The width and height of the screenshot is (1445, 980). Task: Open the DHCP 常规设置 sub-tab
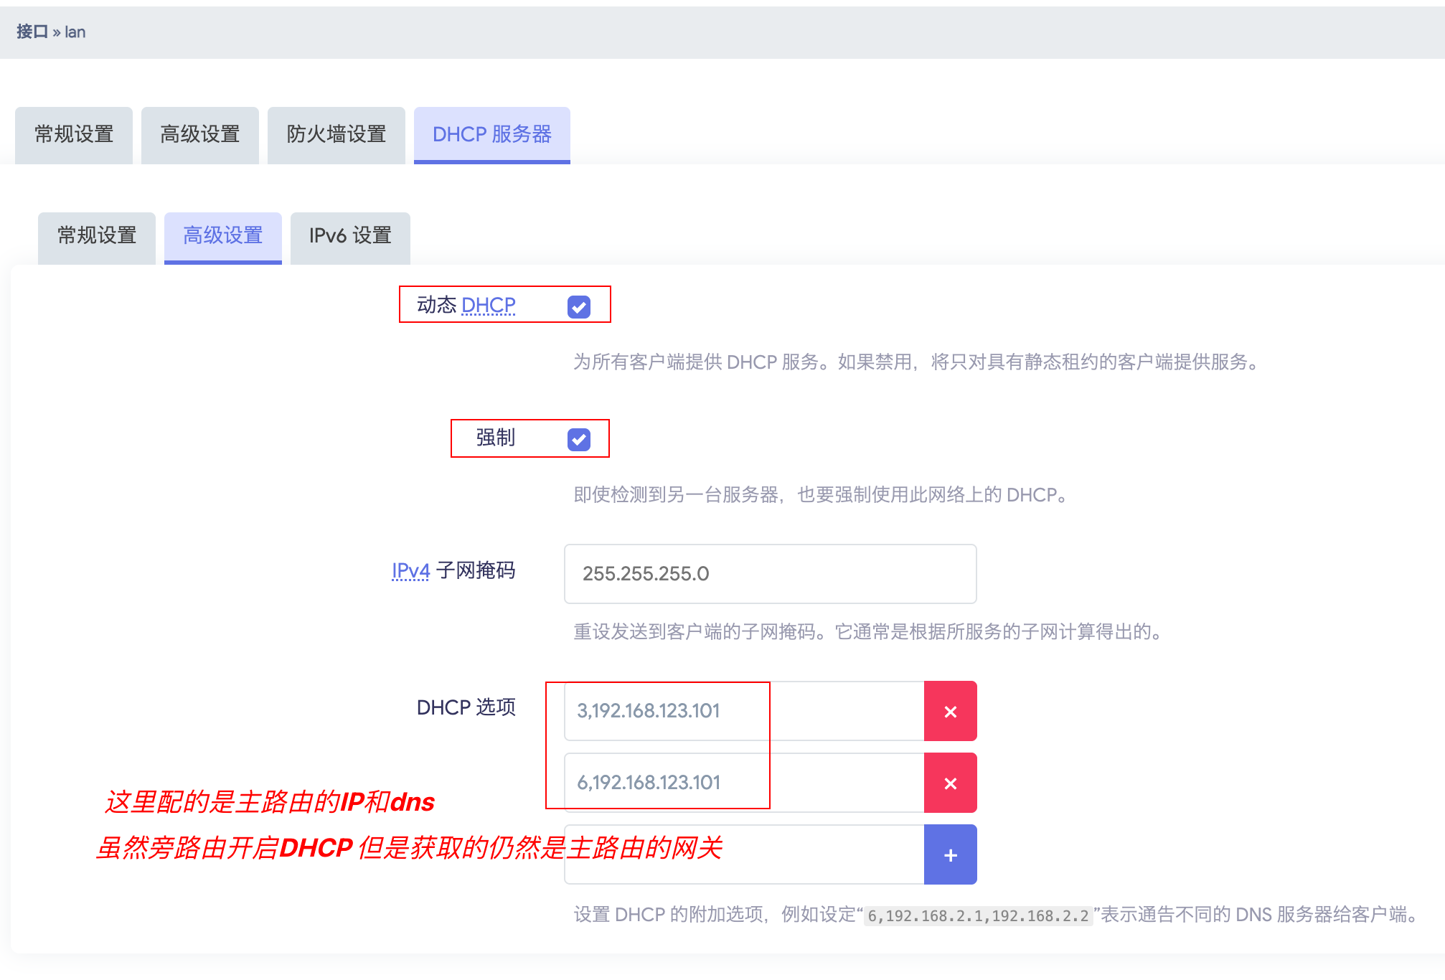pyautogui.click(x=97, y=237)
